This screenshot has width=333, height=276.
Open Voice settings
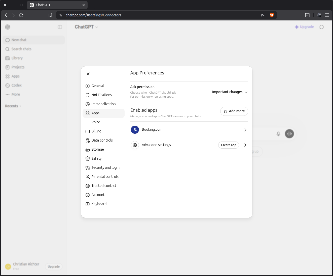coord(103,122)
